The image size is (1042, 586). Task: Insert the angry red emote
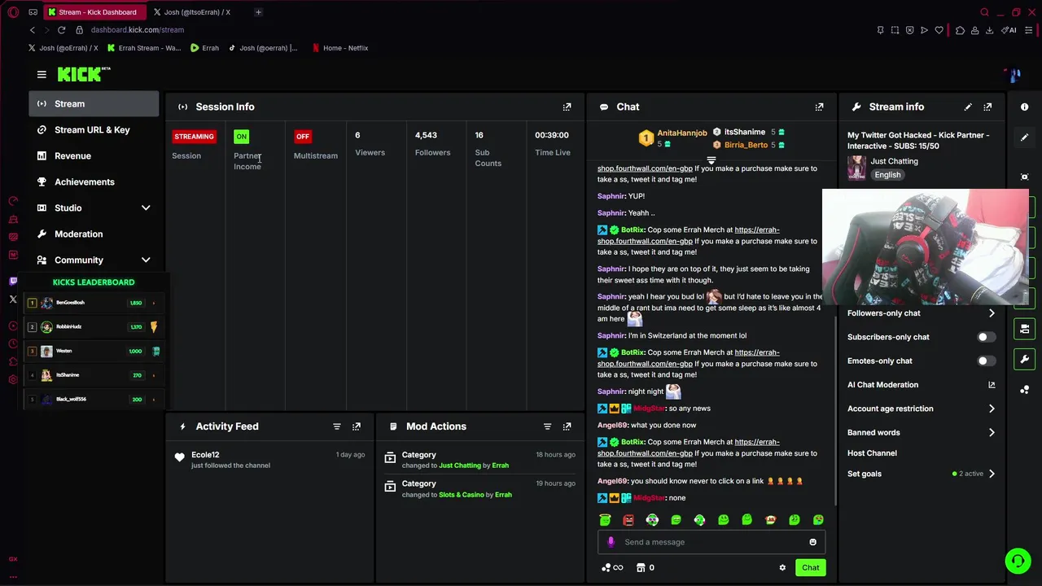point(628,520)
